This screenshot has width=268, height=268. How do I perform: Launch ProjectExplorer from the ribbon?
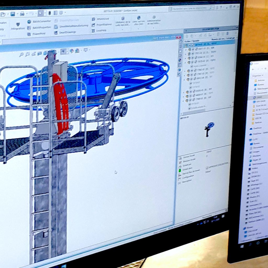pos(102,25)
